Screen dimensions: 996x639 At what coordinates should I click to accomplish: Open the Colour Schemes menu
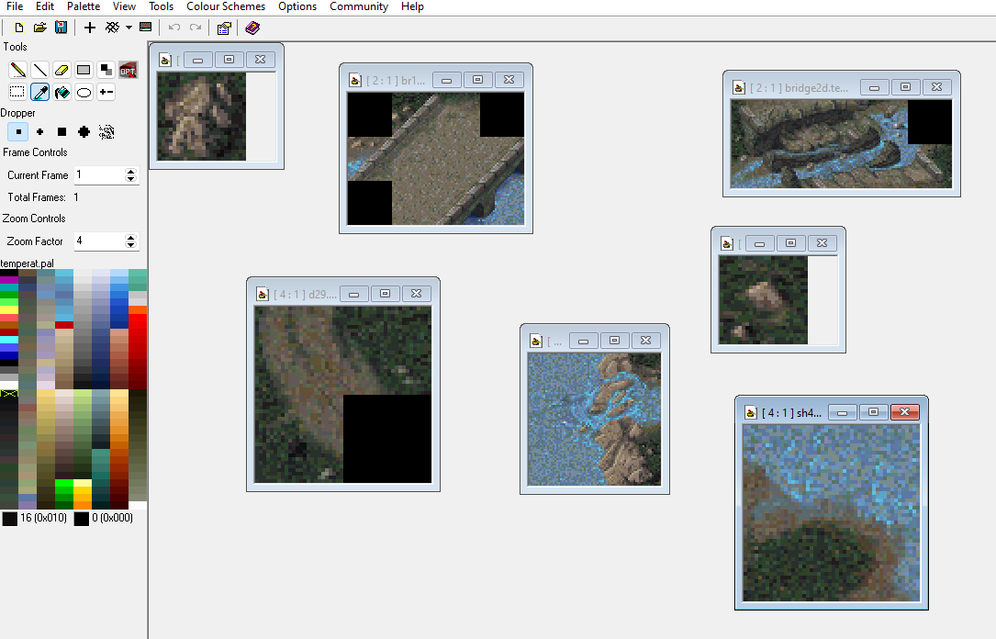click(x=226, y=6)
